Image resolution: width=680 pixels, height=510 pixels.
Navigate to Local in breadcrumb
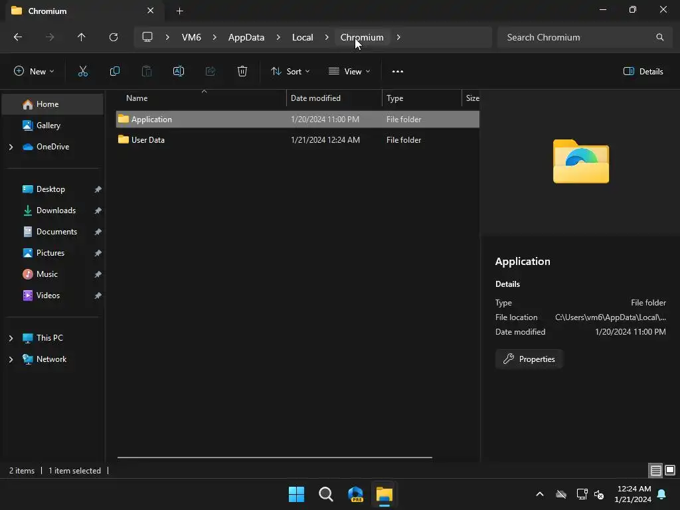pyautogui.click(x=302, y=37)
